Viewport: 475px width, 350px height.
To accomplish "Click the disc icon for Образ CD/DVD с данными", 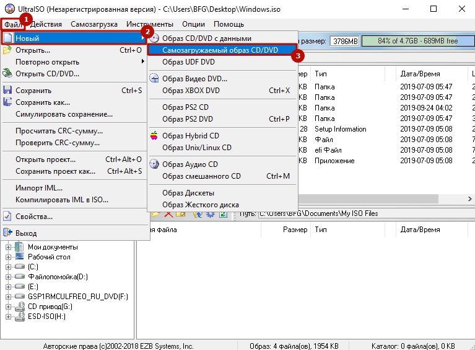I will pyautogui.click(x=154, y=38).
